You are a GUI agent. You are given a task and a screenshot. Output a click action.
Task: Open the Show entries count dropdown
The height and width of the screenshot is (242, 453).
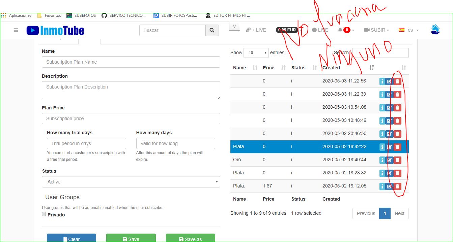tap(256, 53)
